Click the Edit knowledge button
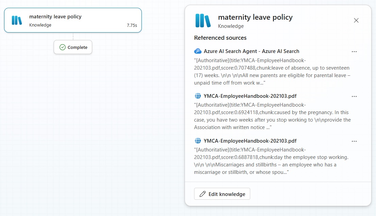 click(222, 194)
